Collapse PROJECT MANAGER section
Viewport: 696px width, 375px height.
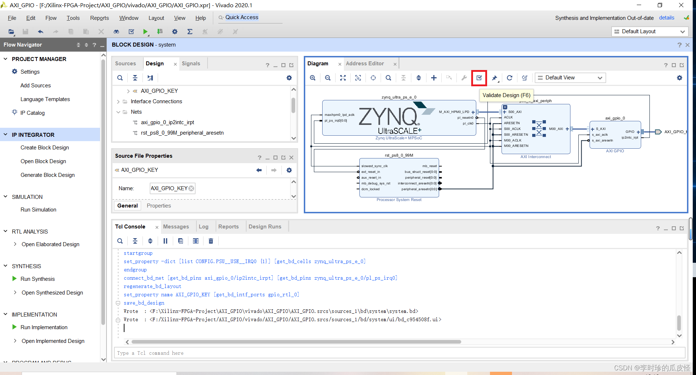click(5, 59)
